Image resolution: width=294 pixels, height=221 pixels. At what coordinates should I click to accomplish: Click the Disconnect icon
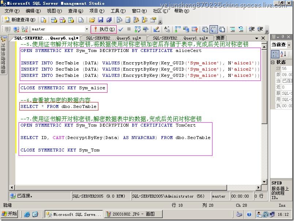[16, 29]
